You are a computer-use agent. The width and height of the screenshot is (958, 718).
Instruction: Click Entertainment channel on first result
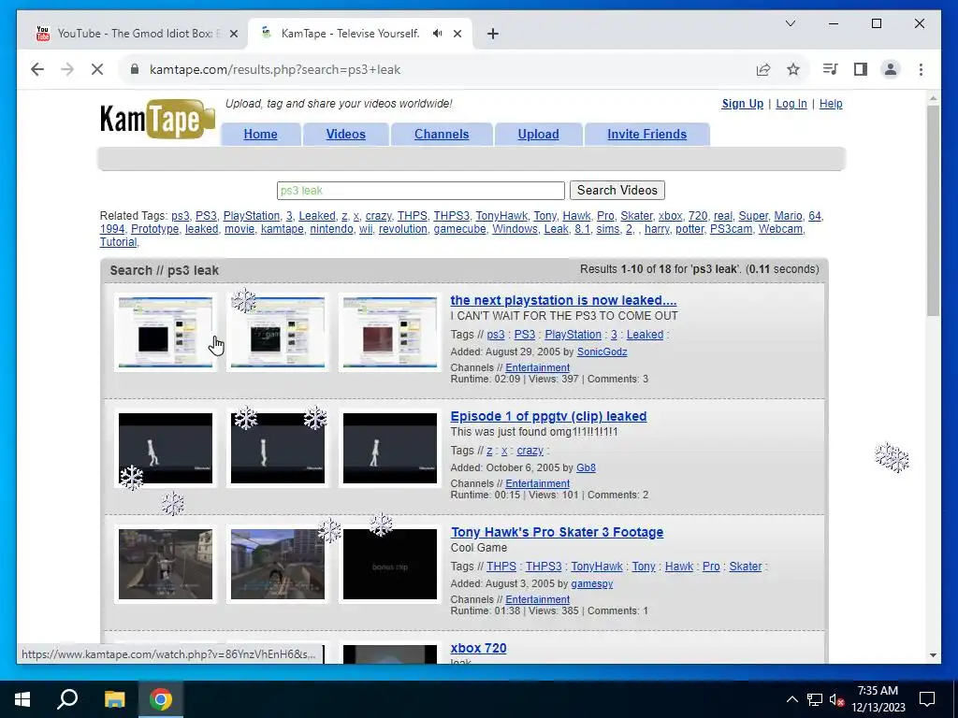tap(537, 367)
